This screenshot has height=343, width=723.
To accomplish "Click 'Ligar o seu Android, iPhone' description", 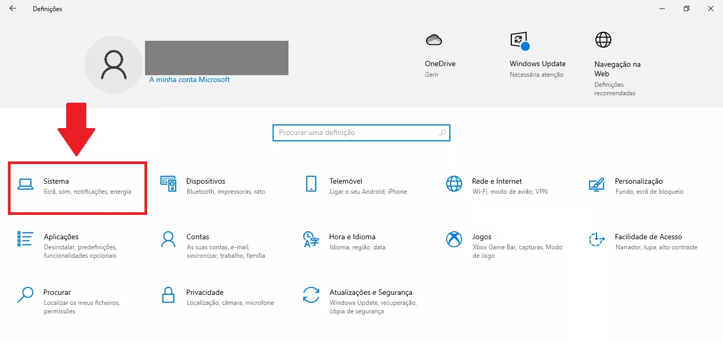I will 368,192.
